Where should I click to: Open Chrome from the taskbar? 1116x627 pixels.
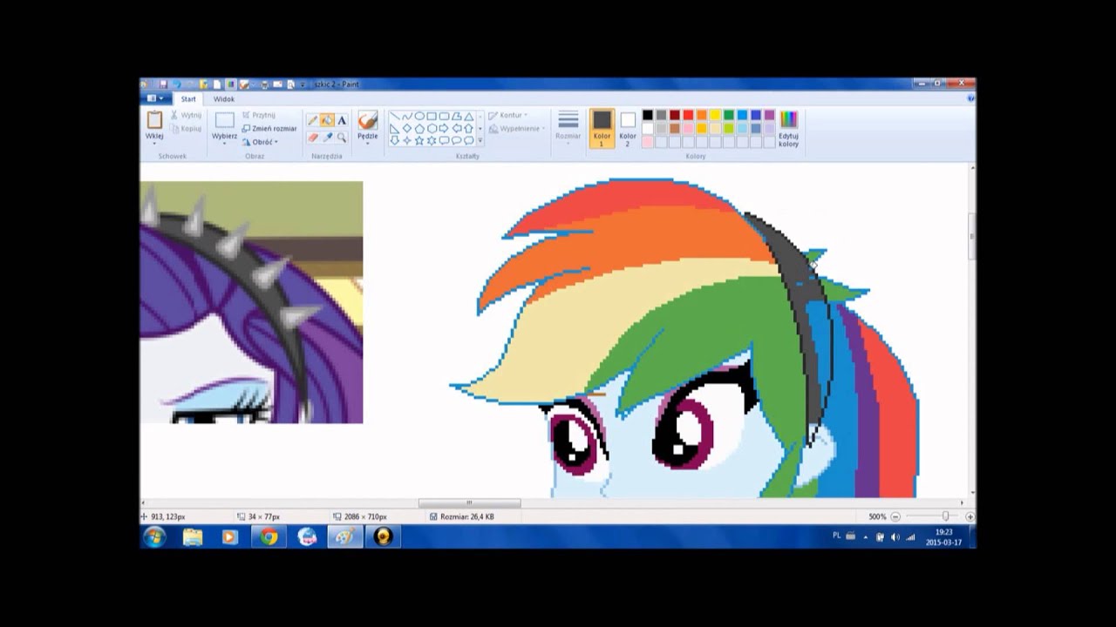269,537
